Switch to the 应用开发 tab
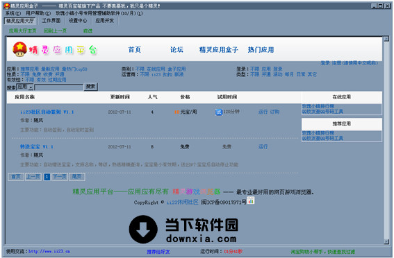 [x=104, y=21]
